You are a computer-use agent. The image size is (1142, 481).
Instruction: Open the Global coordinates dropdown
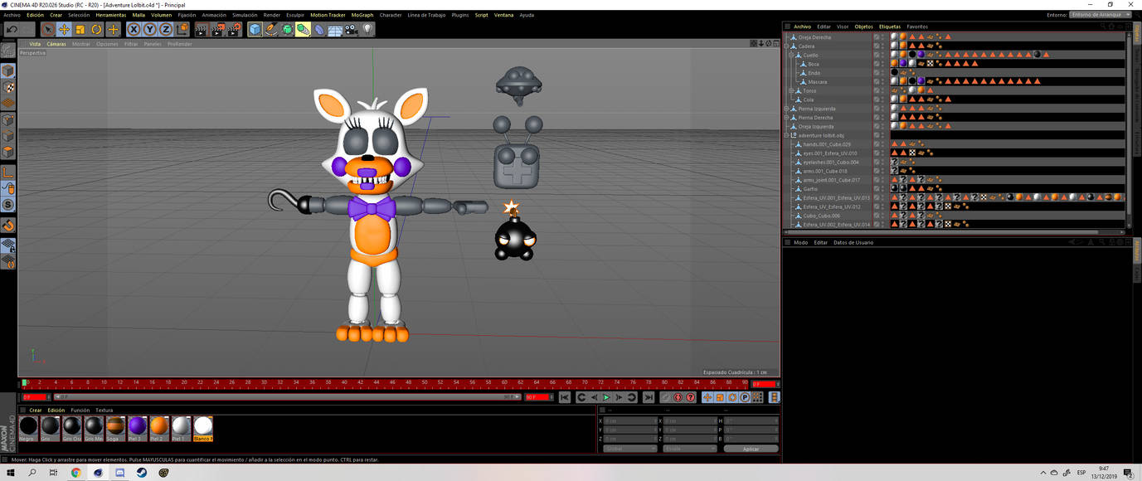(629, 449)
